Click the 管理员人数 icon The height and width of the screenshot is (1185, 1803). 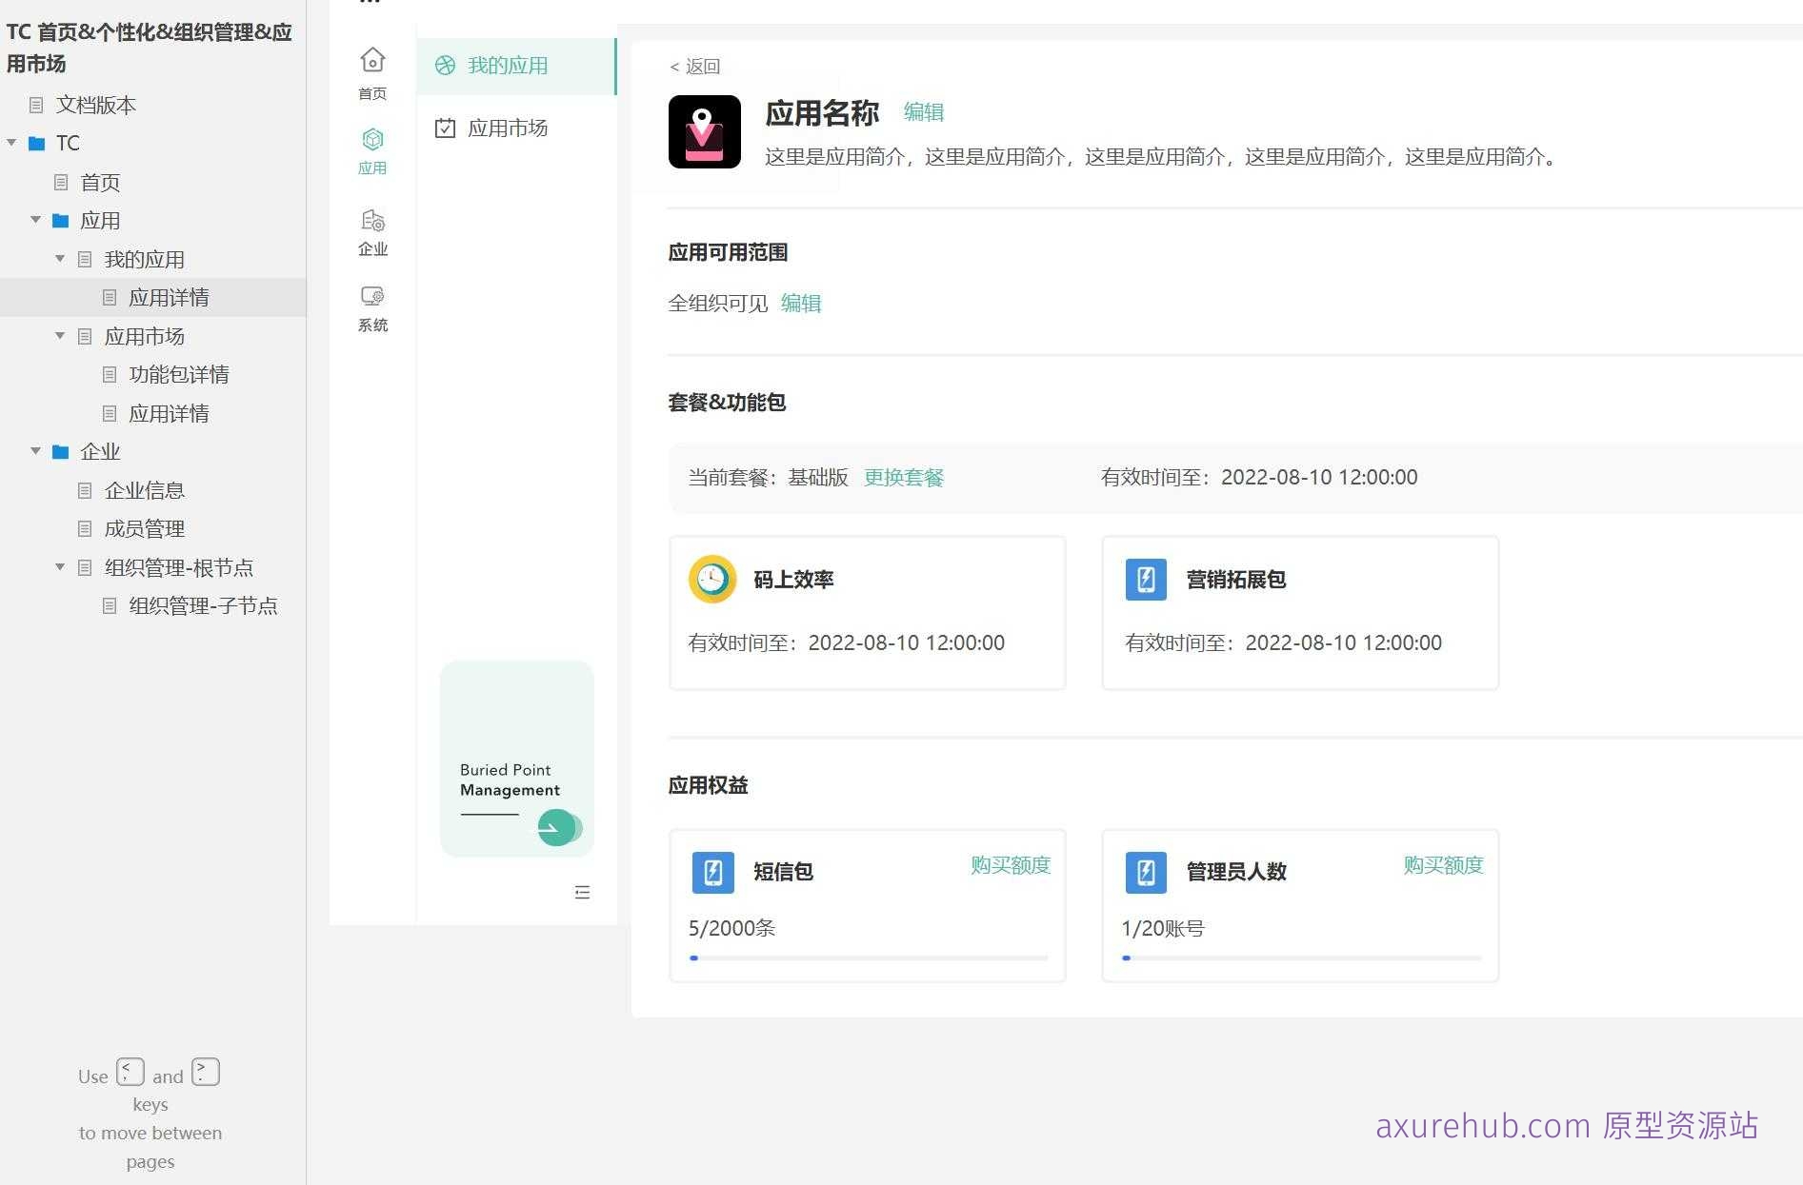click(x=1145, y=871)
